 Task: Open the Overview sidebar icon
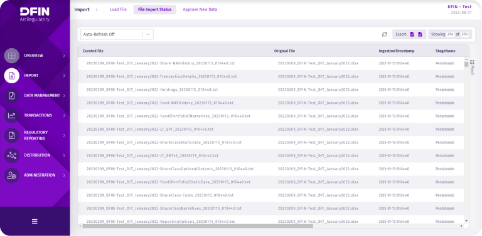12,56
